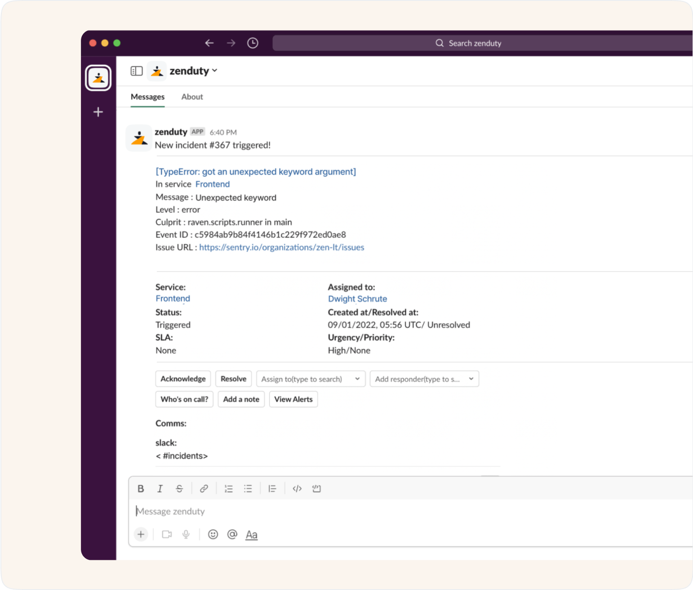The width and height of the screenshot is (693, 590).
Task: Select the Messages tab
Action: coord(147,97)
